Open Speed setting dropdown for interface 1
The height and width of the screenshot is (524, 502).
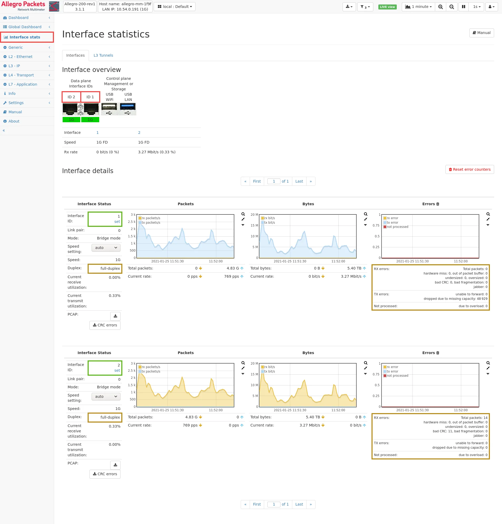coord(106,248)
